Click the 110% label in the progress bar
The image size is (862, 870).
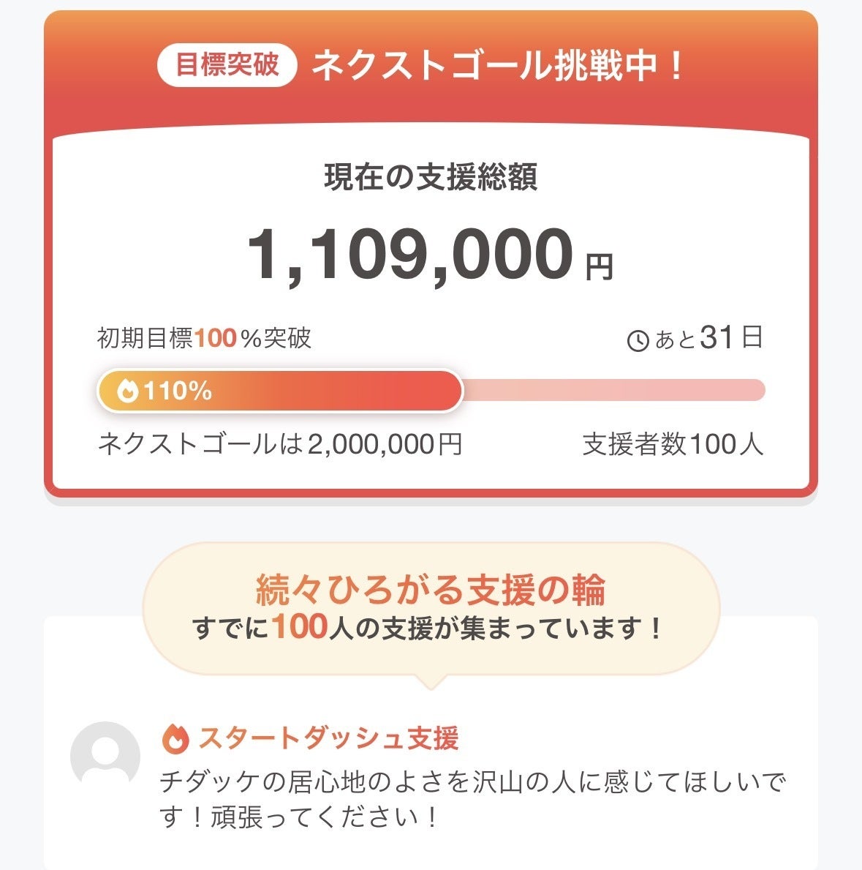[x=178, y=391]
